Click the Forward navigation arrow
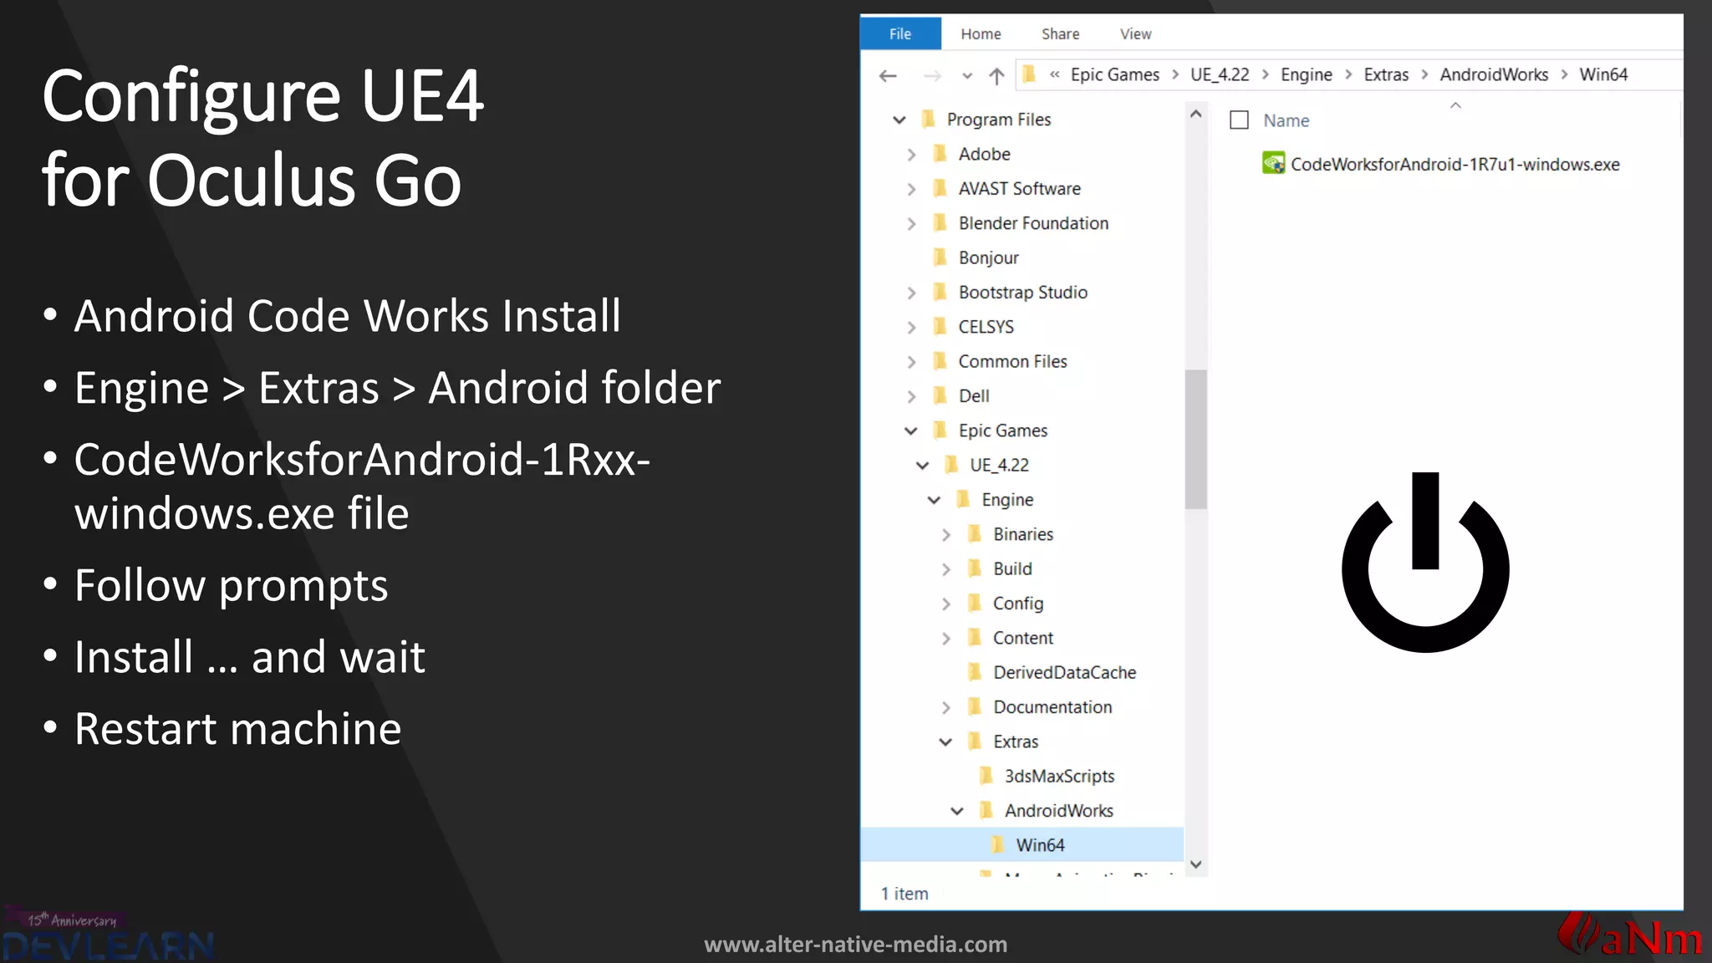The height and width of the screenshot is (963, 1712). pyautogui.click(x=932, y=76)
